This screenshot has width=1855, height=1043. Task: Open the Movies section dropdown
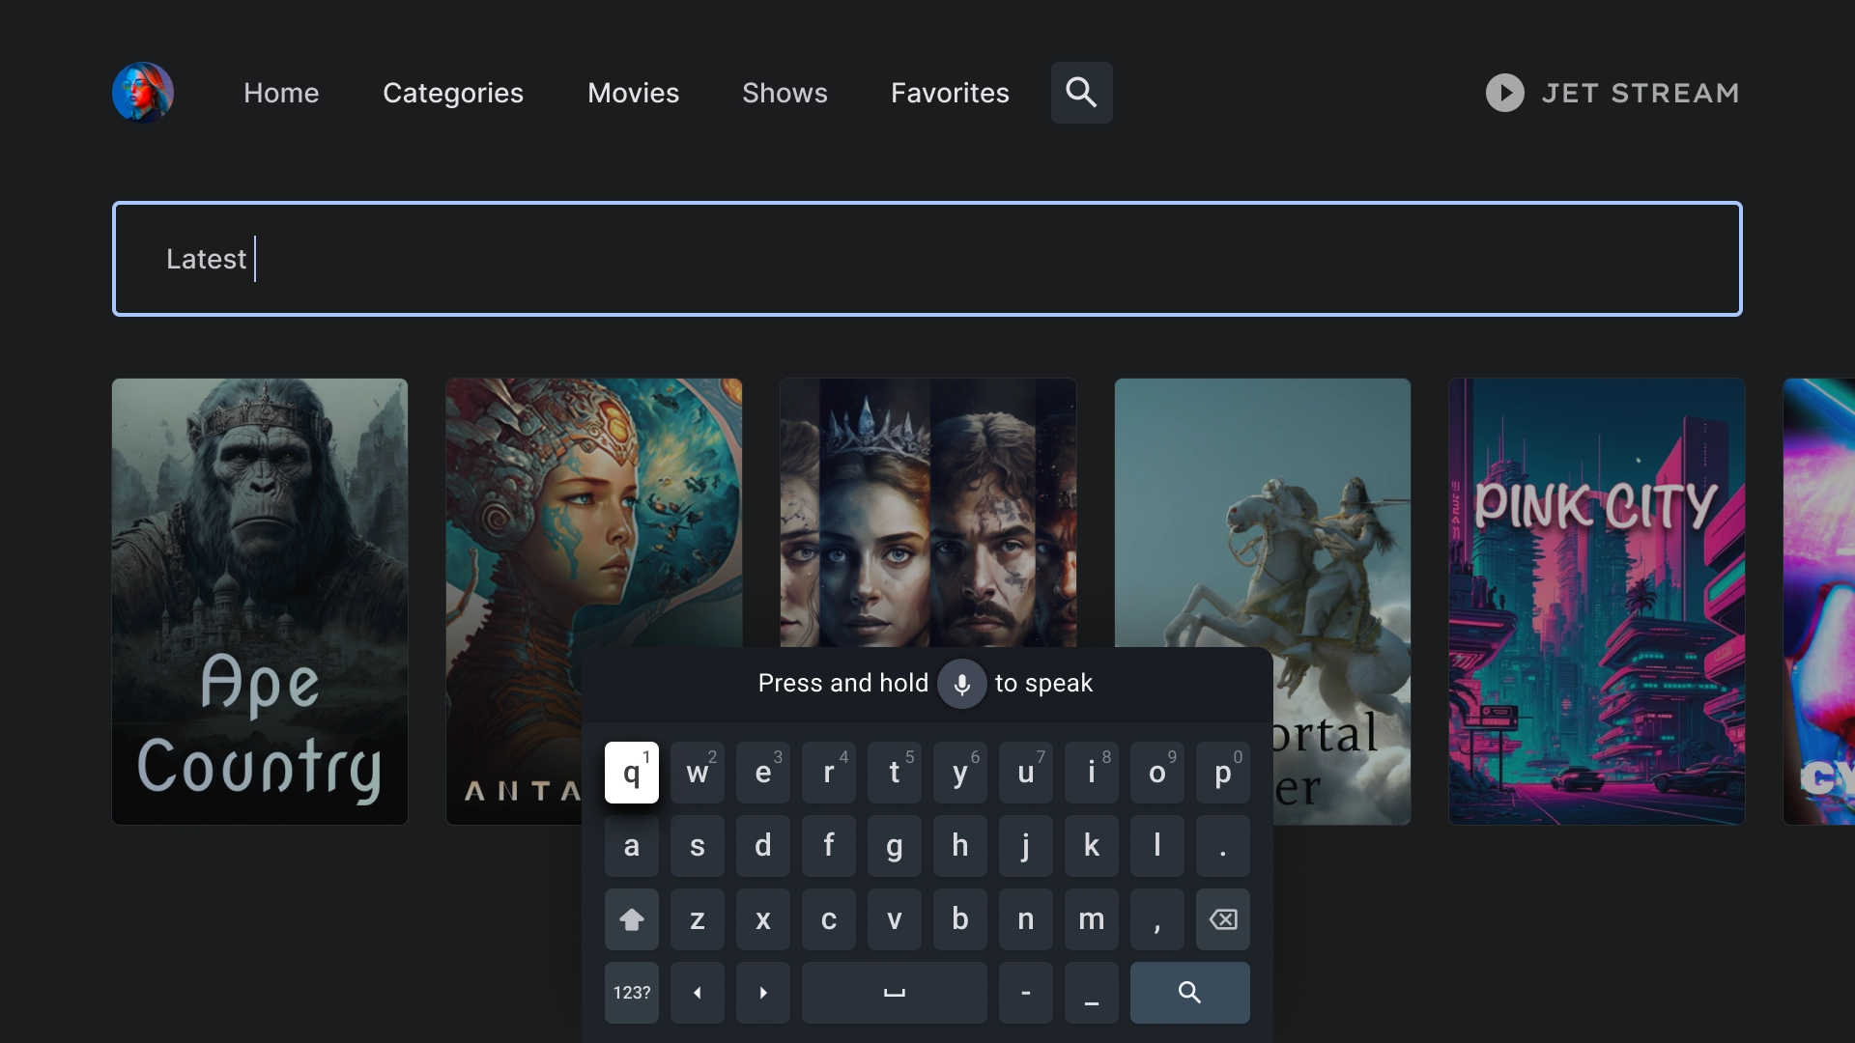click(633, 92)
